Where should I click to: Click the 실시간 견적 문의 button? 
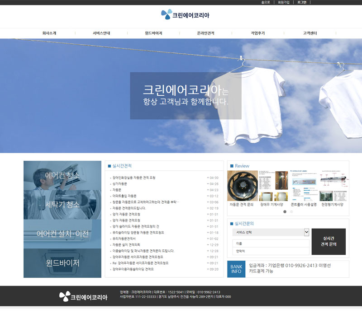[x=328, y=242]
